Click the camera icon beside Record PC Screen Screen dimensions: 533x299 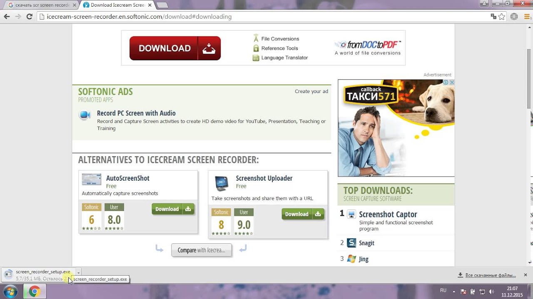(x=85, y=115)
